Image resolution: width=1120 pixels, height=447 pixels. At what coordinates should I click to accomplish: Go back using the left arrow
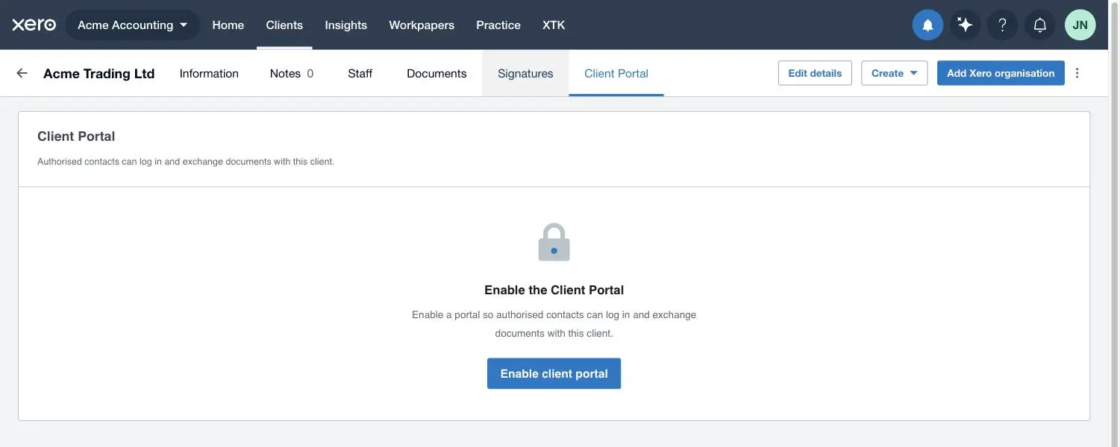[x=22, y=73]
